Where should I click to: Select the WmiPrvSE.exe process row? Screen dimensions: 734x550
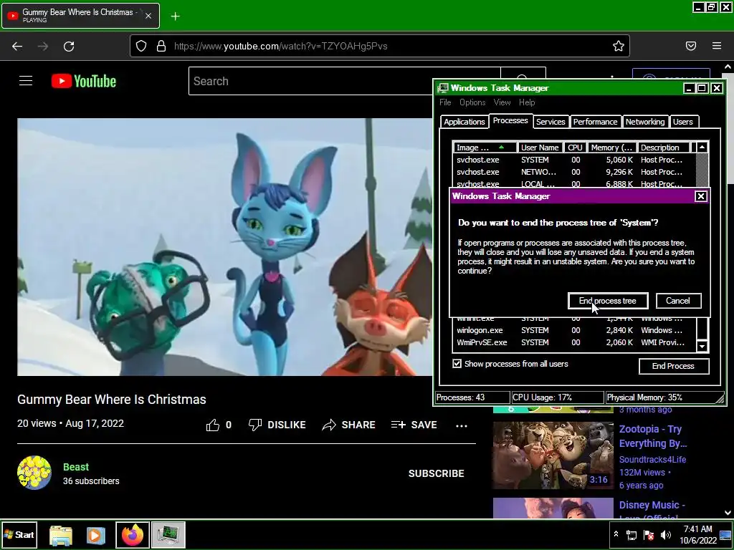[x=574, y=342]
